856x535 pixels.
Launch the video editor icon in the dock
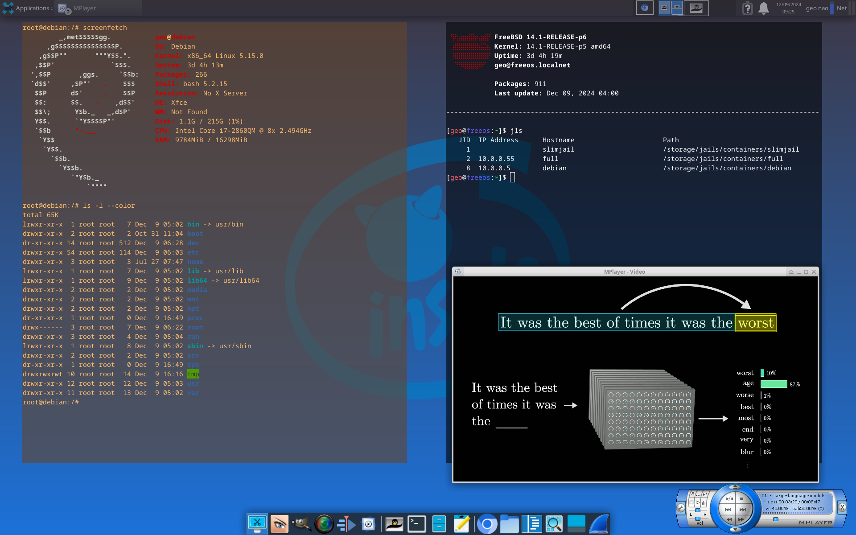[x=346, y=524]
